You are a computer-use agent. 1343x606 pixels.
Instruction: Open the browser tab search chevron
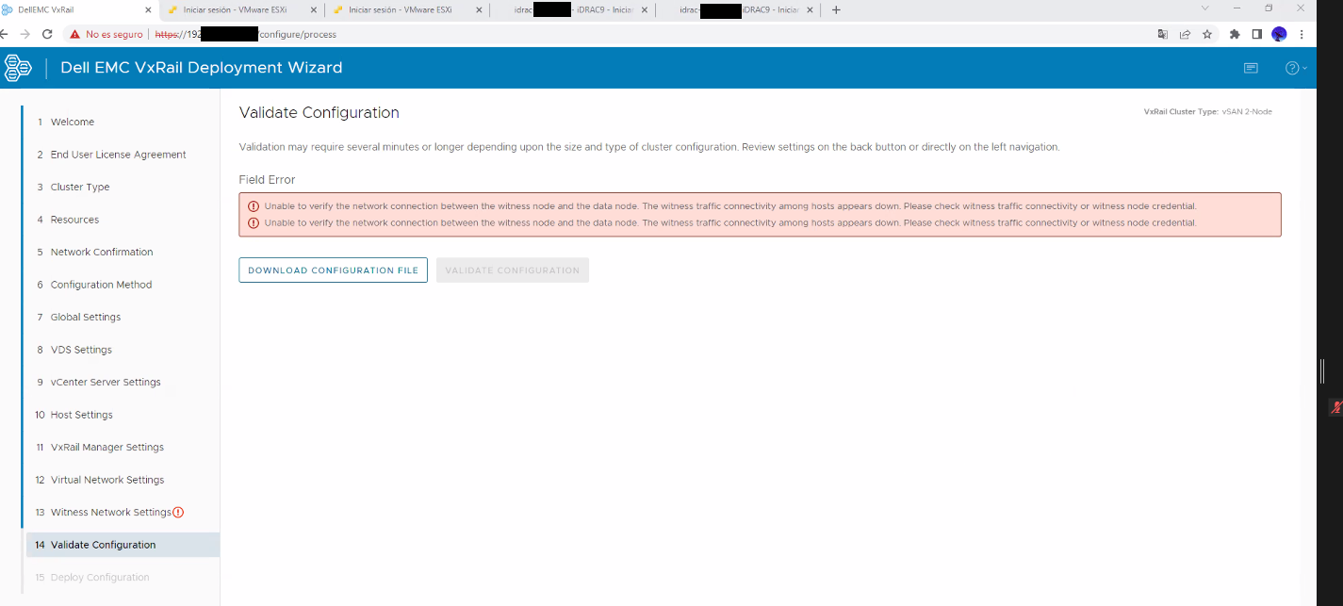(1203, 9)
